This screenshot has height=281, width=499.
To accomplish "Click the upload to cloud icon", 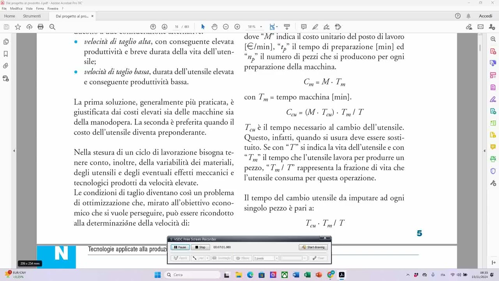I will 29,27.
